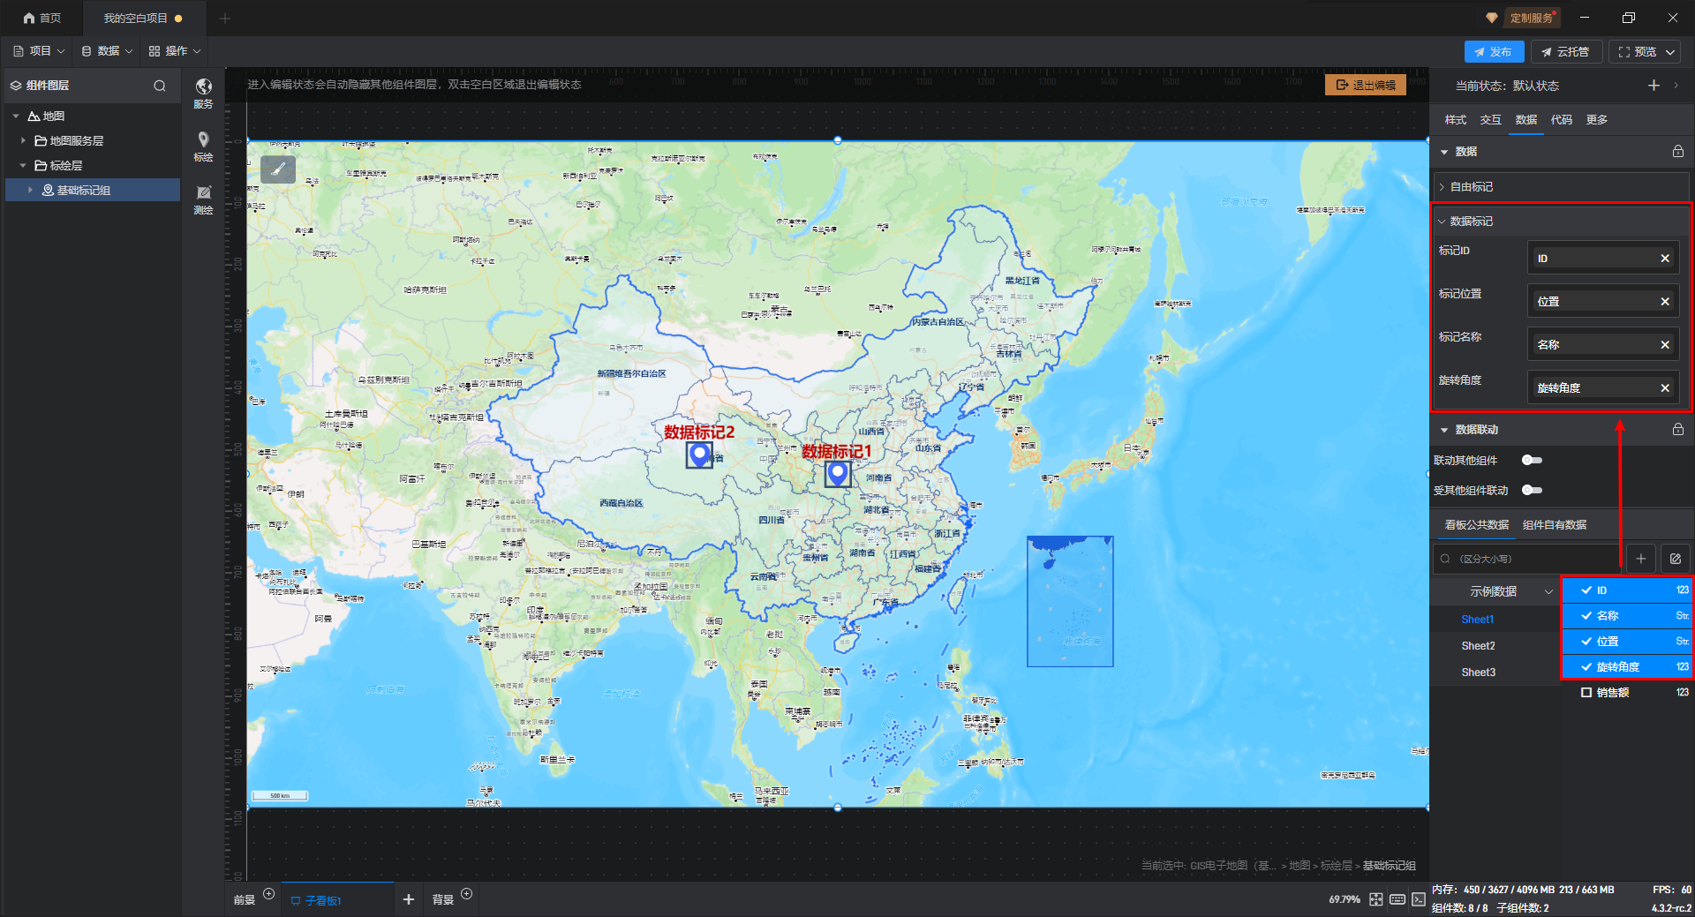Enable the 受其他组件联动 switch

[1532, 491]
